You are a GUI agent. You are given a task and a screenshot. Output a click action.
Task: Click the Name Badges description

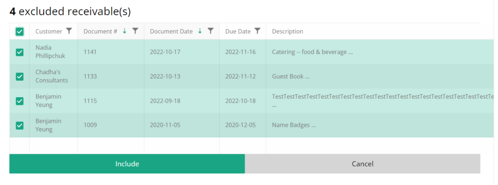pos(294,125)
